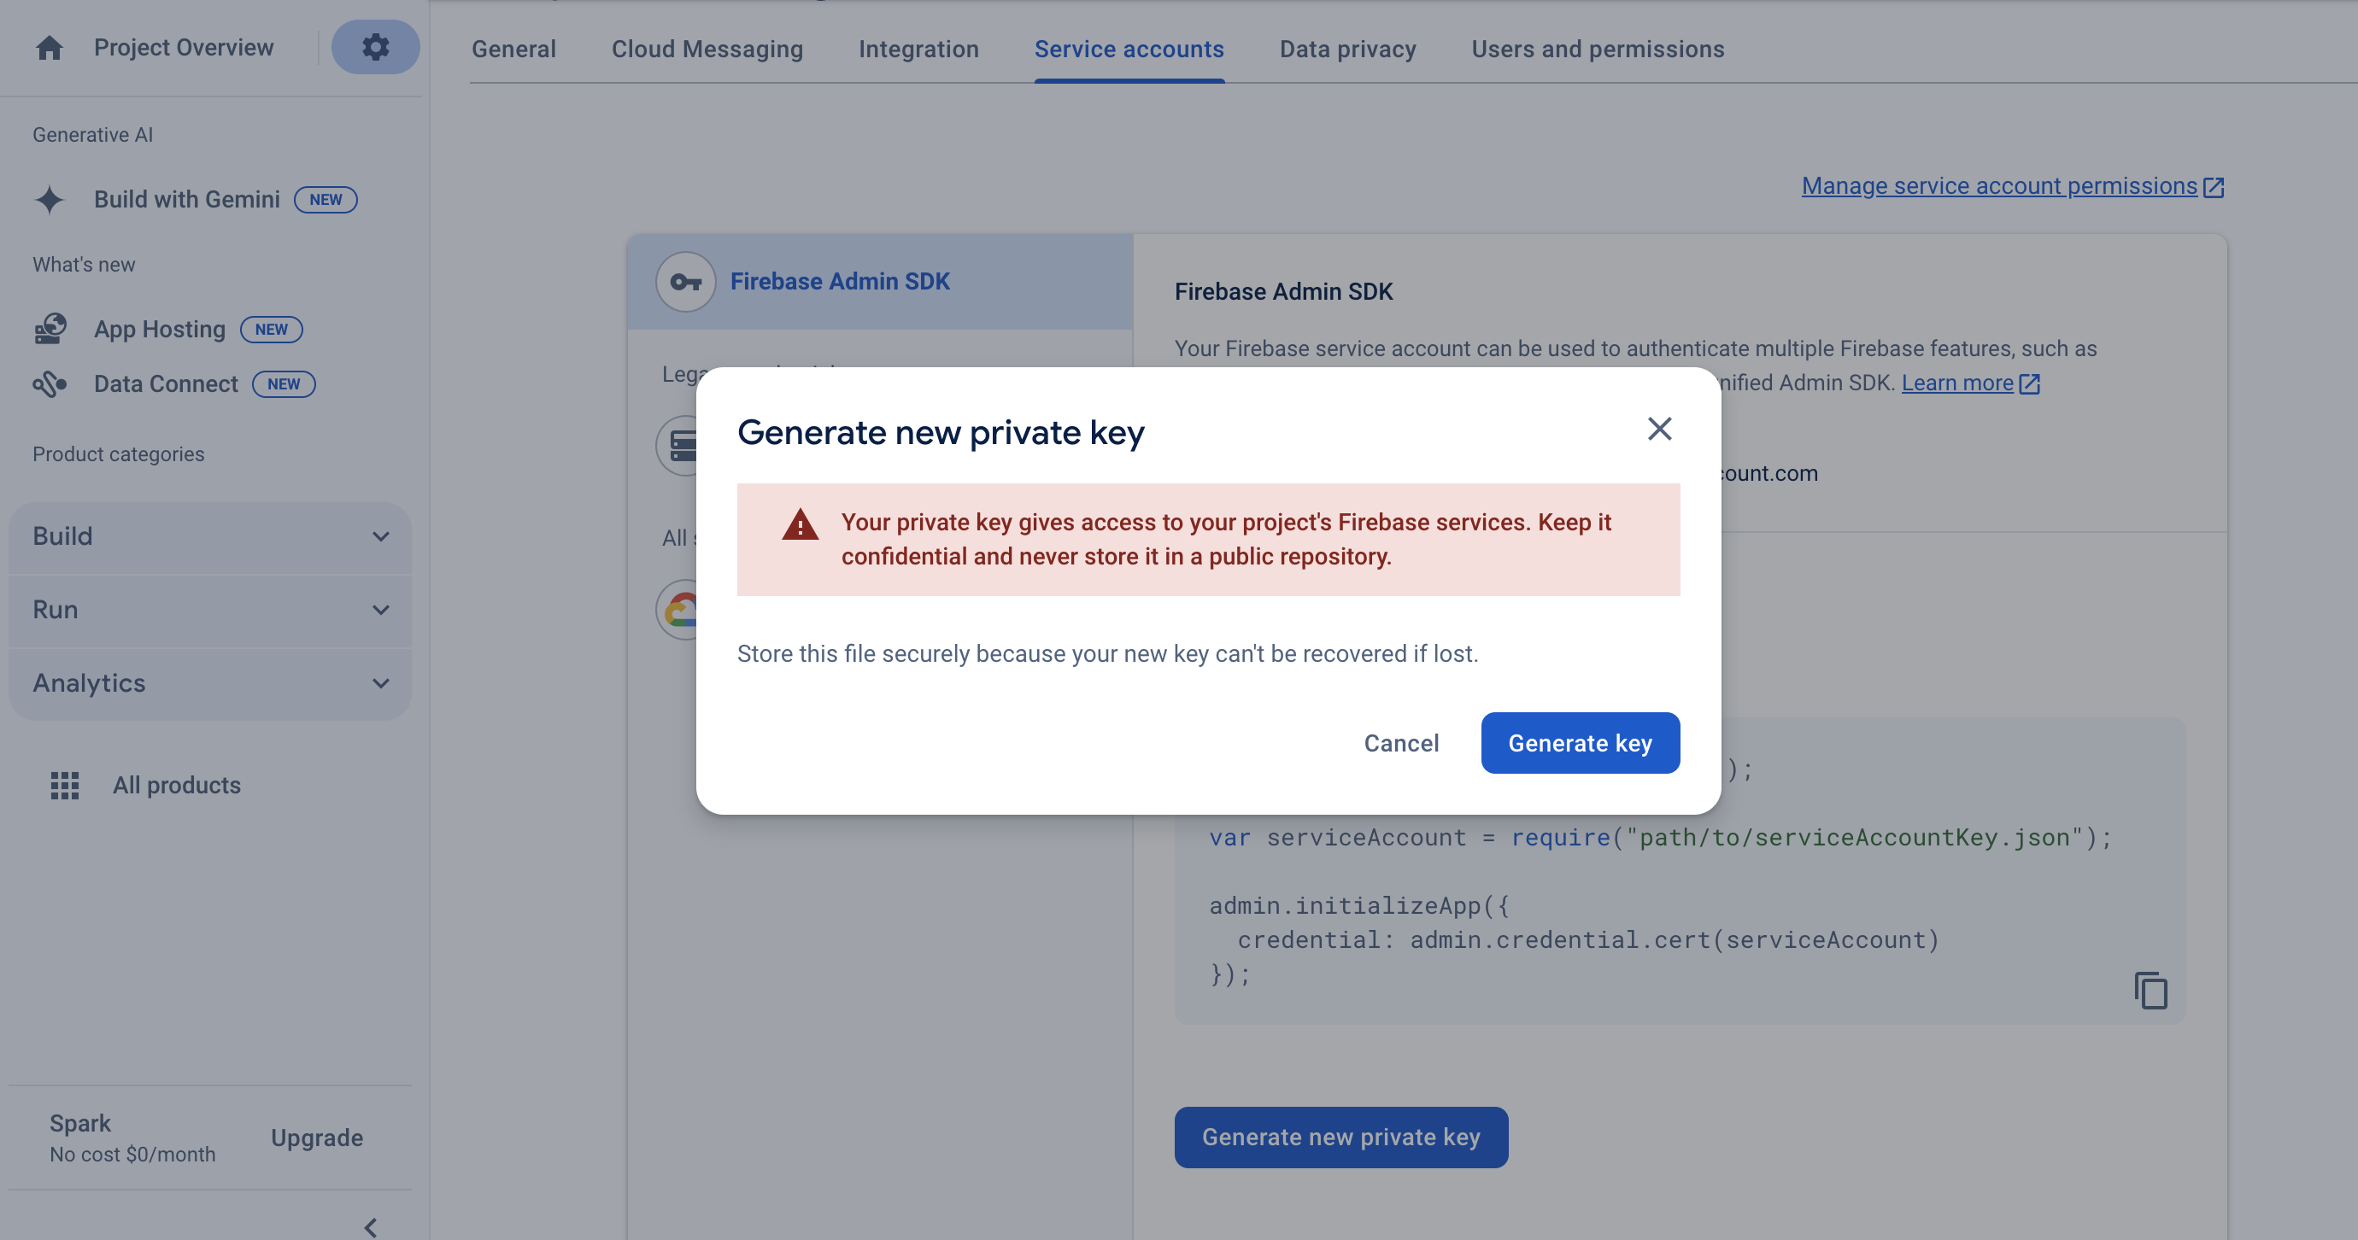This screenshot has height=1240, width=2358.
Task: Click the credential admin.credential.cert code line
Action: [1588, 940]
